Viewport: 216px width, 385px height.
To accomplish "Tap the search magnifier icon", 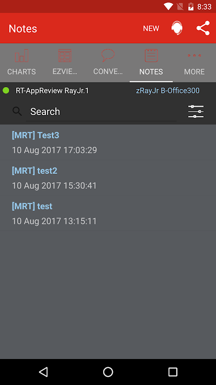I will tap(17, 112).
